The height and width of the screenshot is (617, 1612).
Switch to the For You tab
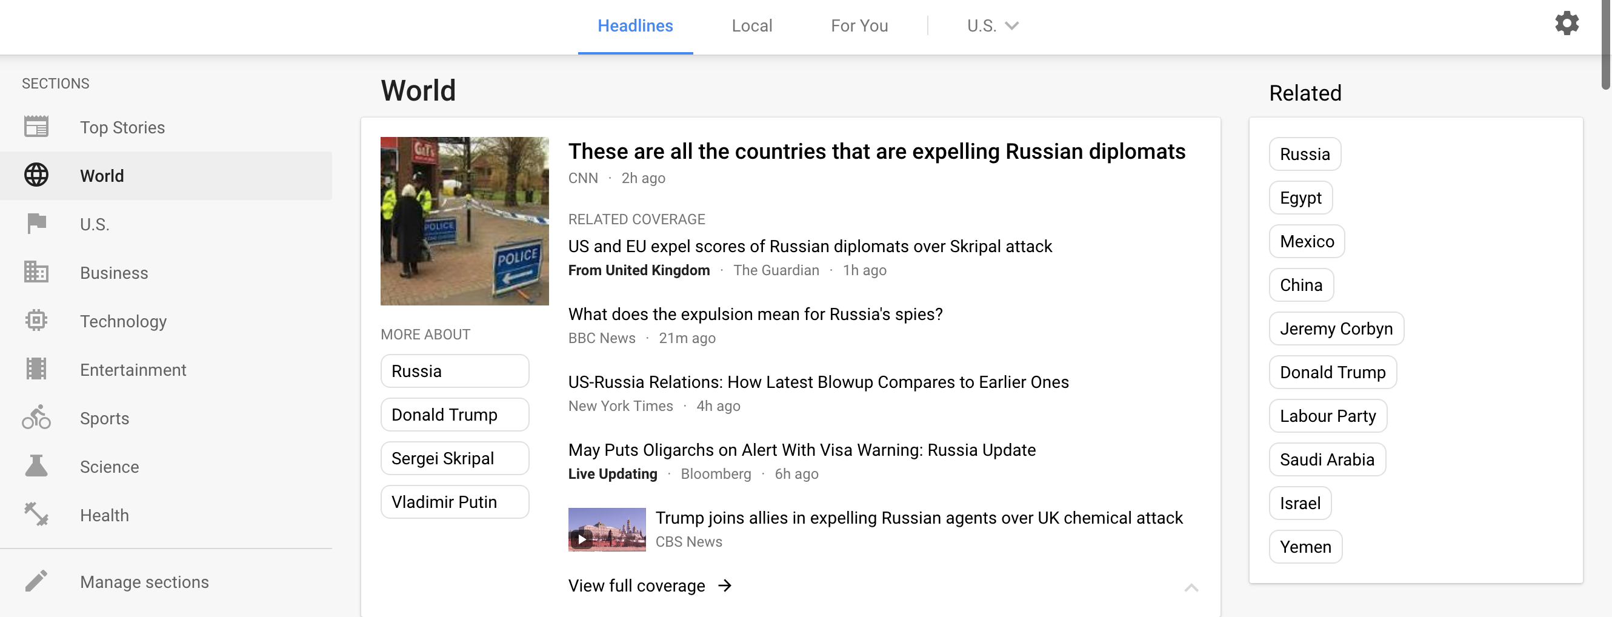pyautogui.click(x=859, y=25)
